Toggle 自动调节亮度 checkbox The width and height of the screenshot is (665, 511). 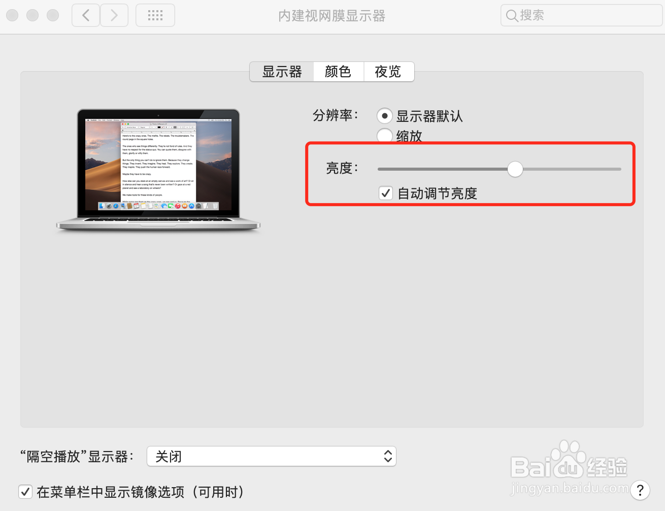(386, 193)
